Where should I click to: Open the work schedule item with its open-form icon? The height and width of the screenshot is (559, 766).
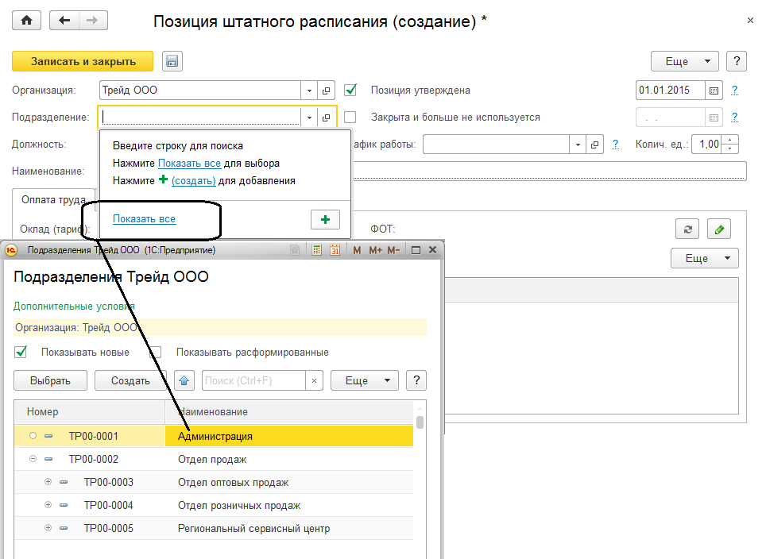[594, 145]
